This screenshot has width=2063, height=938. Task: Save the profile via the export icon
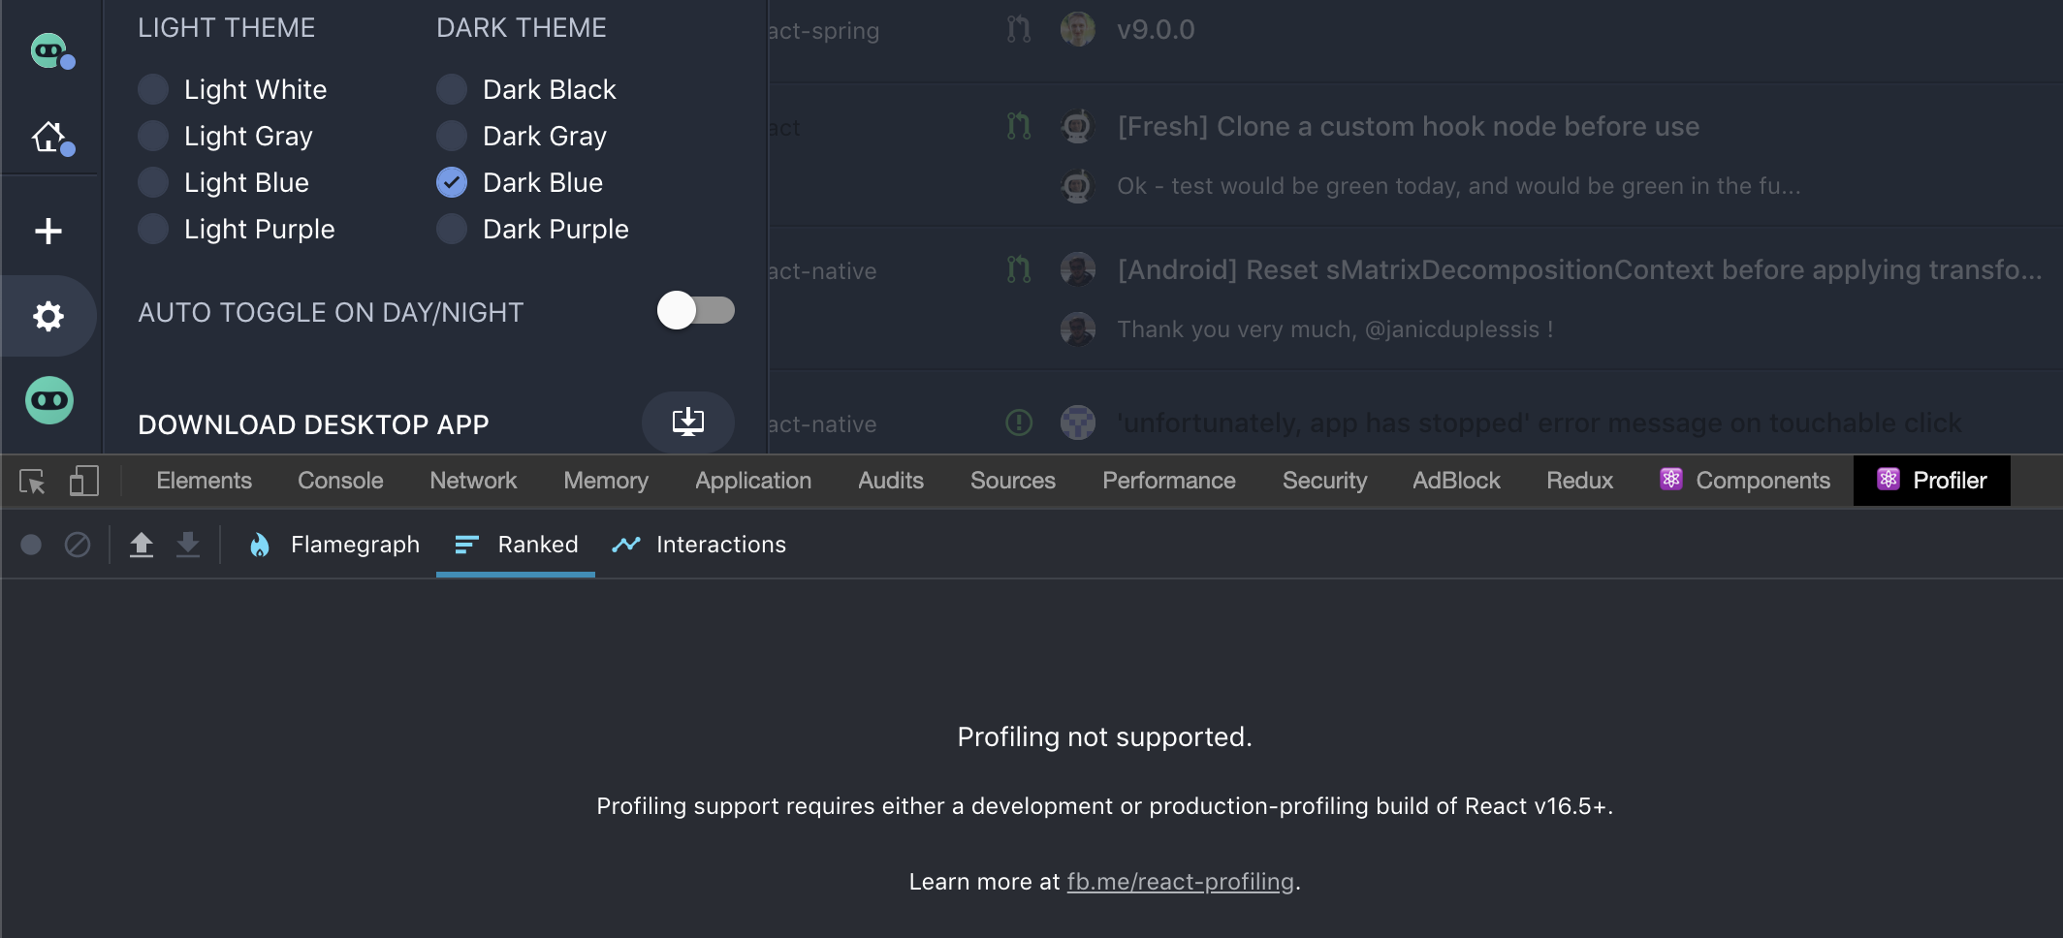click(188, 545)
